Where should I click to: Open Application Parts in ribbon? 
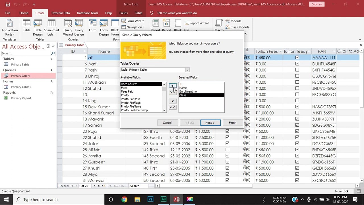tap(10, 28)
